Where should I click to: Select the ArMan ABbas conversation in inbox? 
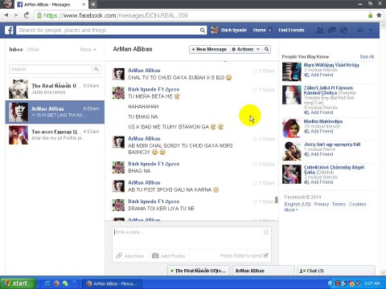[x=55, y=112]
